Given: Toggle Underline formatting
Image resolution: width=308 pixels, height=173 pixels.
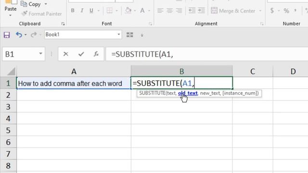Looking at the screenshot, I should tap(91, 11).
